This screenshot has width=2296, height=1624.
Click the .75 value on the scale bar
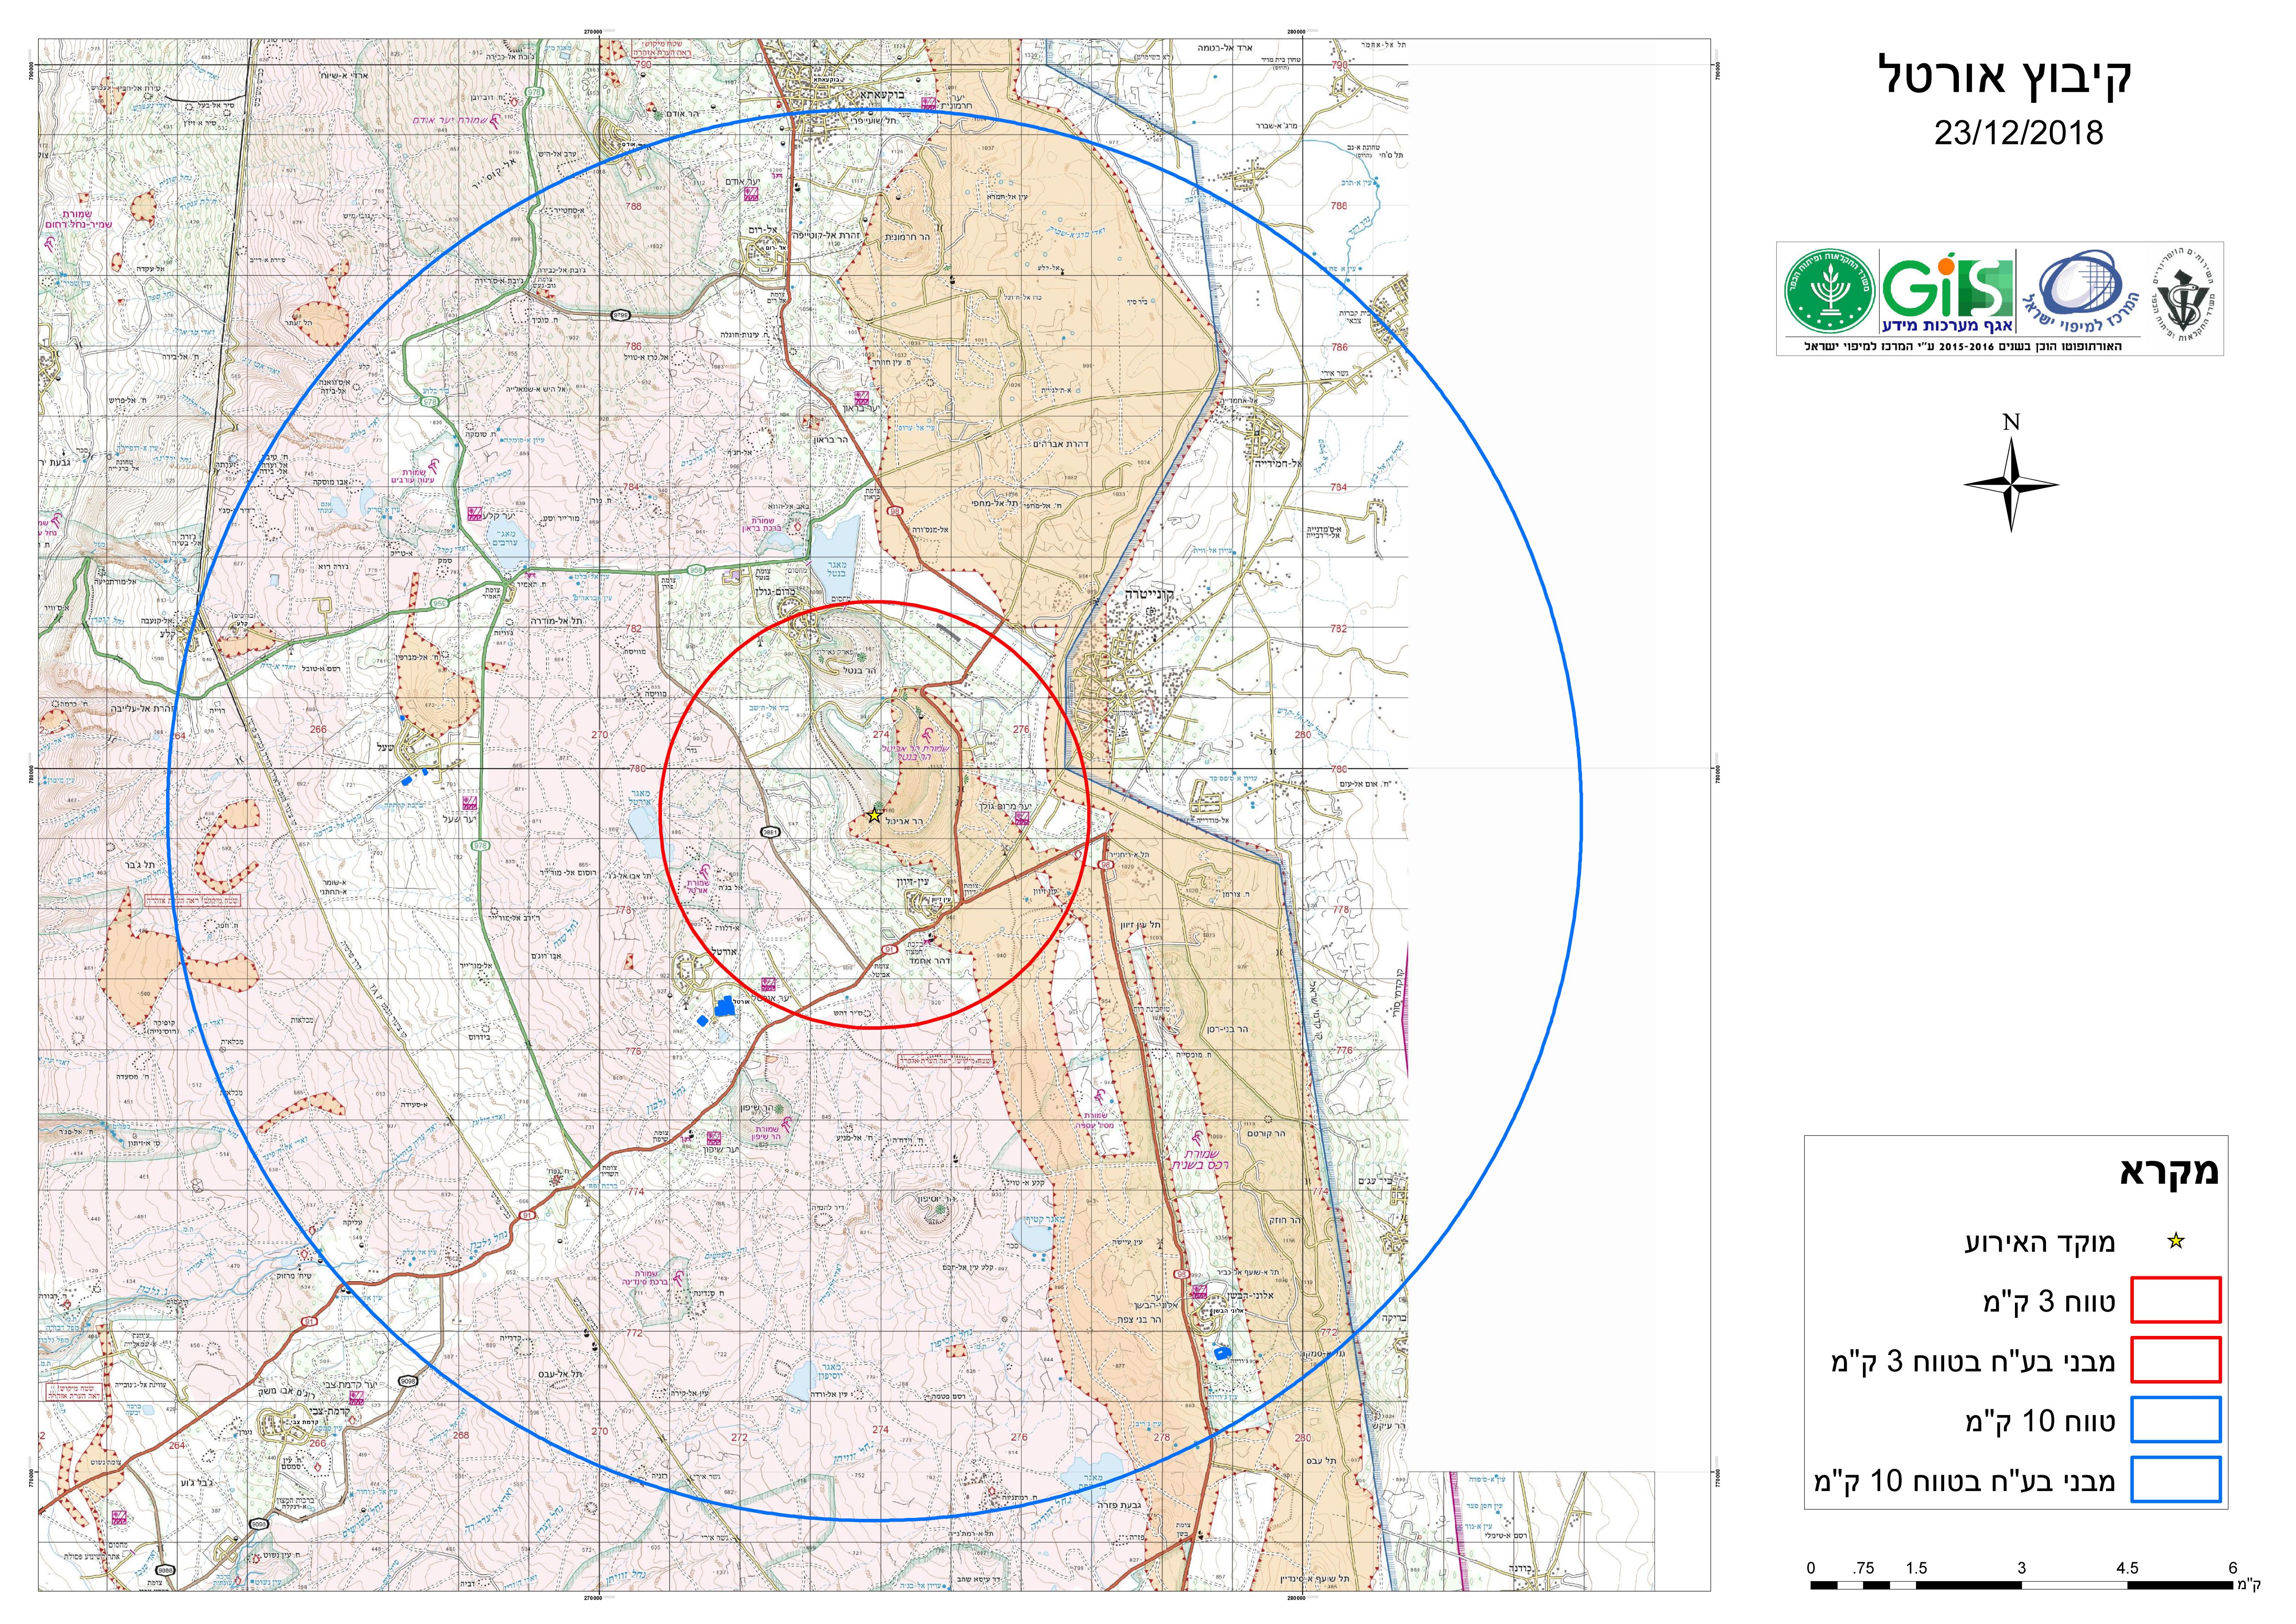coord(1862,1567)
